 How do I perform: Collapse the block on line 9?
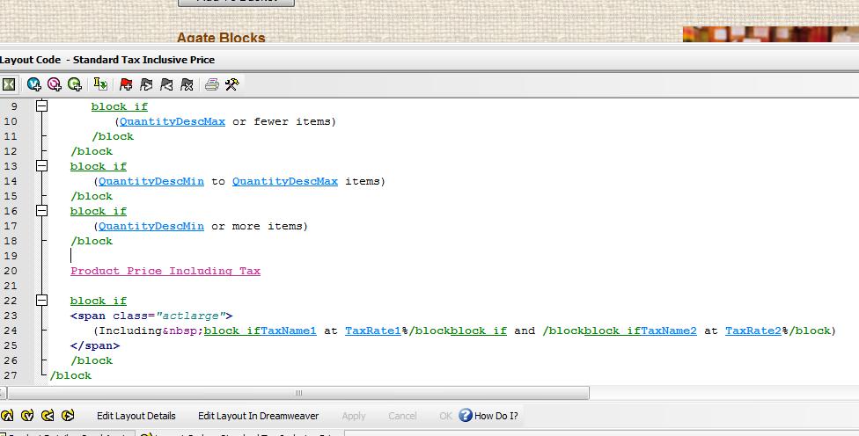point(41,106)
